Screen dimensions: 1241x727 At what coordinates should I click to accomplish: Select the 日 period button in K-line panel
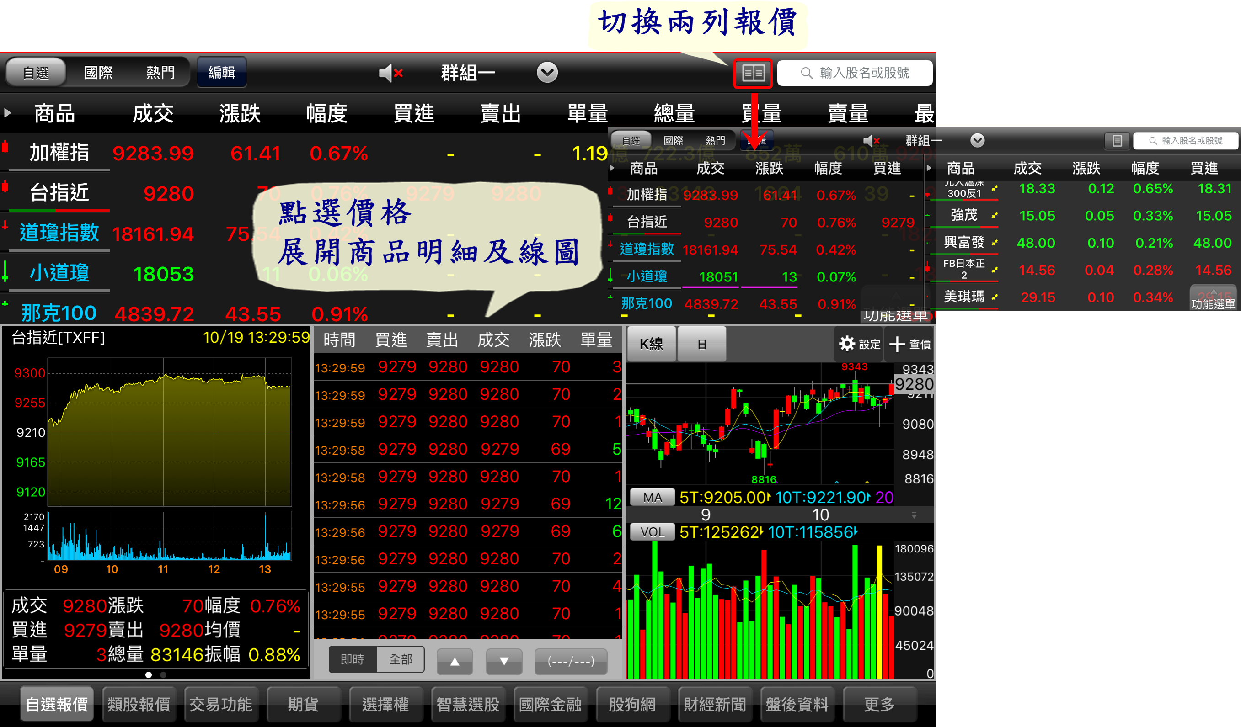point(702,344)
